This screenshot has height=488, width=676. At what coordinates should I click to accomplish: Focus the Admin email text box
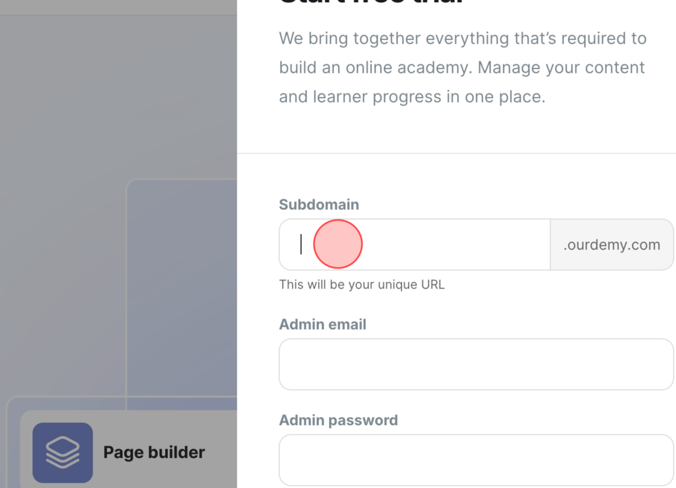[476, 364]
